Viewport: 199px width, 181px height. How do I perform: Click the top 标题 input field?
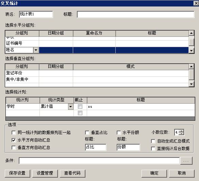tap(135, 14)
